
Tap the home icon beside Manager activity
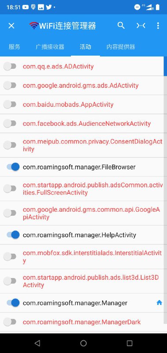pos(159,303)
